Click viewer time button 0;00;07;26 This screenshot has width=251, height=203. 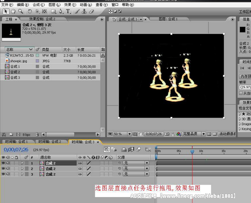154,134
